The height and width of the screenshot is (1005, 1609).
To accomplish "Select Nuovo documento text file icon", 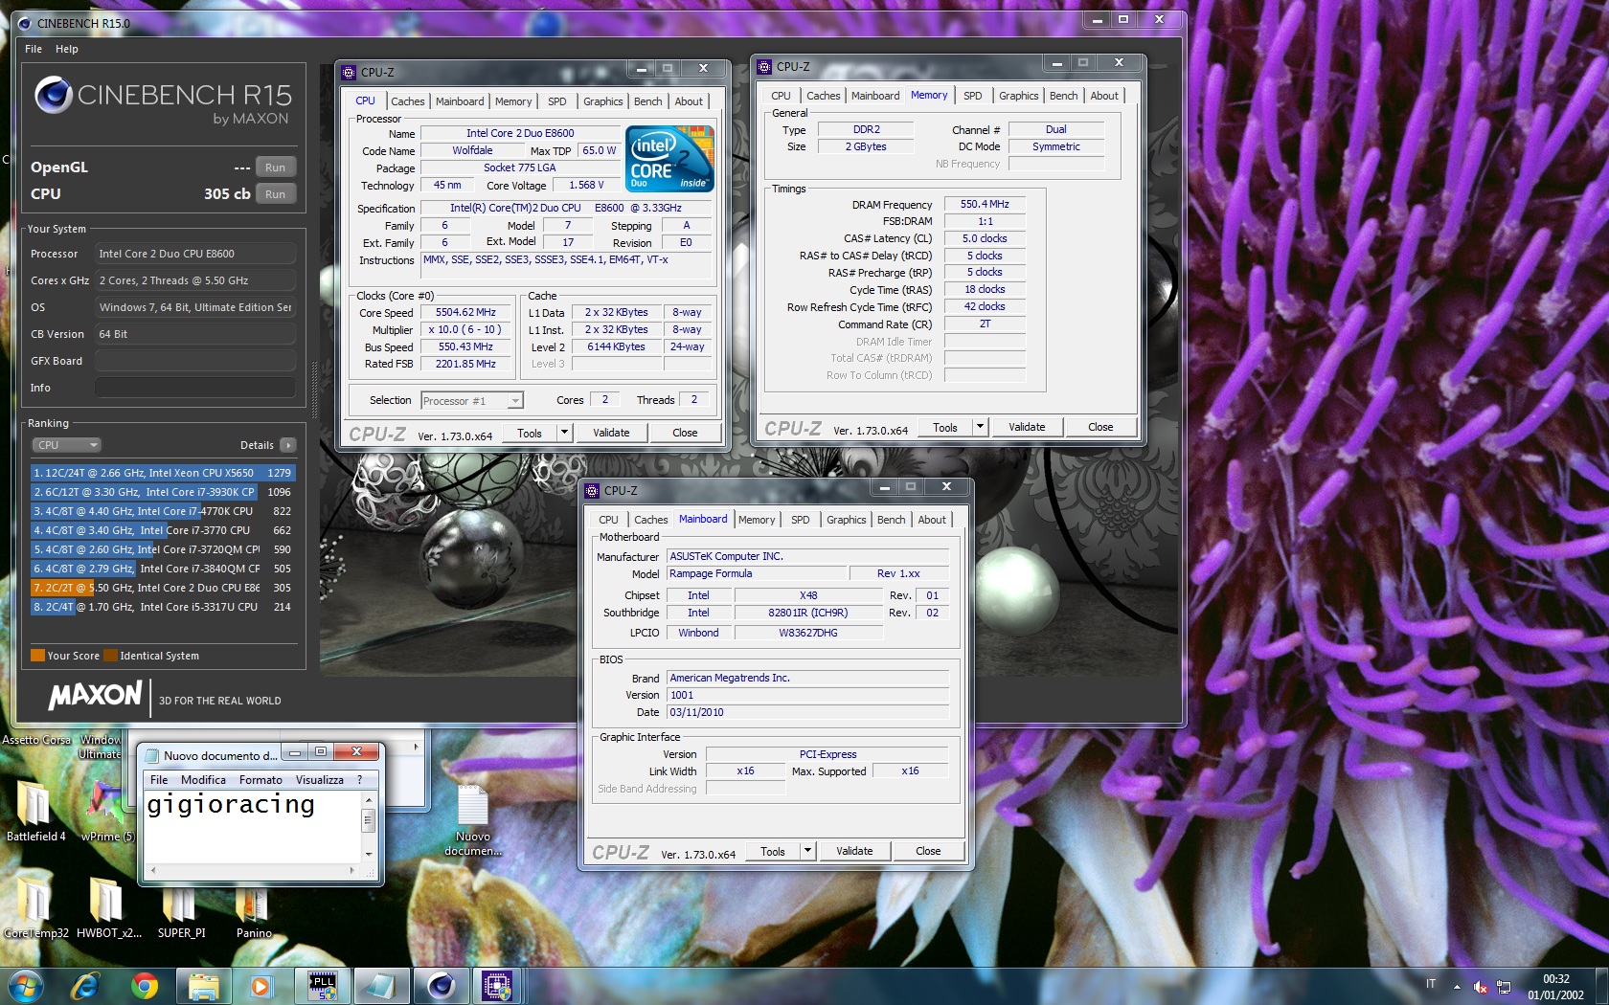I will (473, 820).
